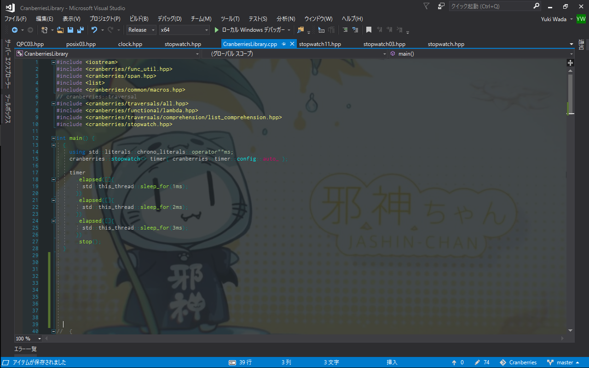Toggle a bookmark with the bookmark icon
589x368 pixels.
pos(369,30)
